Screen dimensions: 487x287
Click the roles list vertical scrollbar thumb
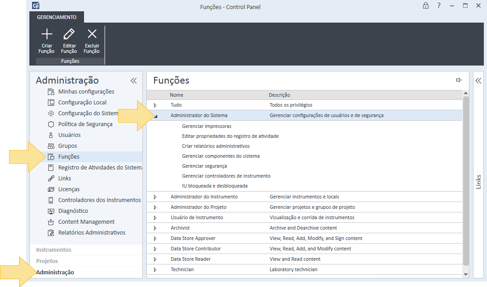coord(466,181)
